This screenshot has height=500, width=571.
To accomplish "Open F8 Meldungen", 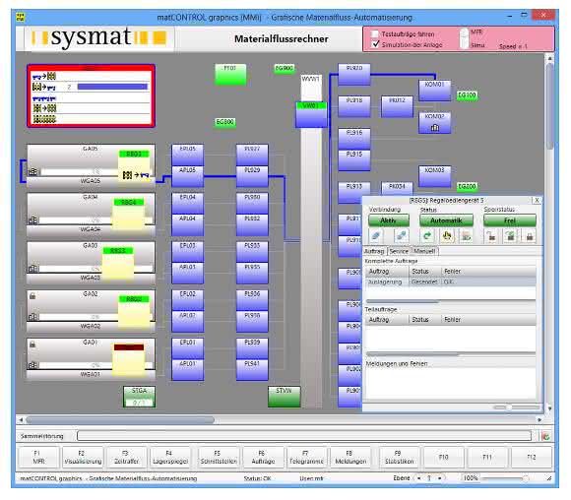I will [350, 457].
